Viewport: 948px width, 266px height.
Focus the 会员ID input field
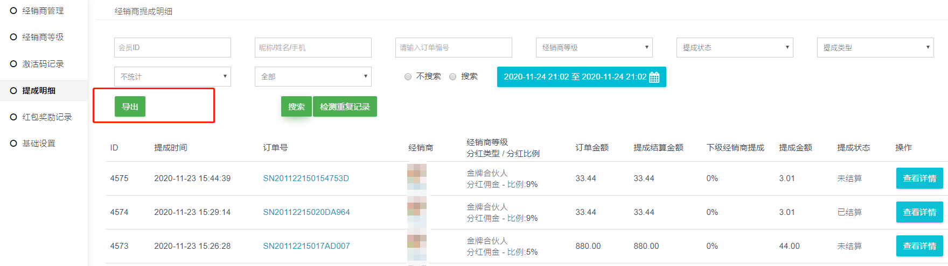coord(172,47)
